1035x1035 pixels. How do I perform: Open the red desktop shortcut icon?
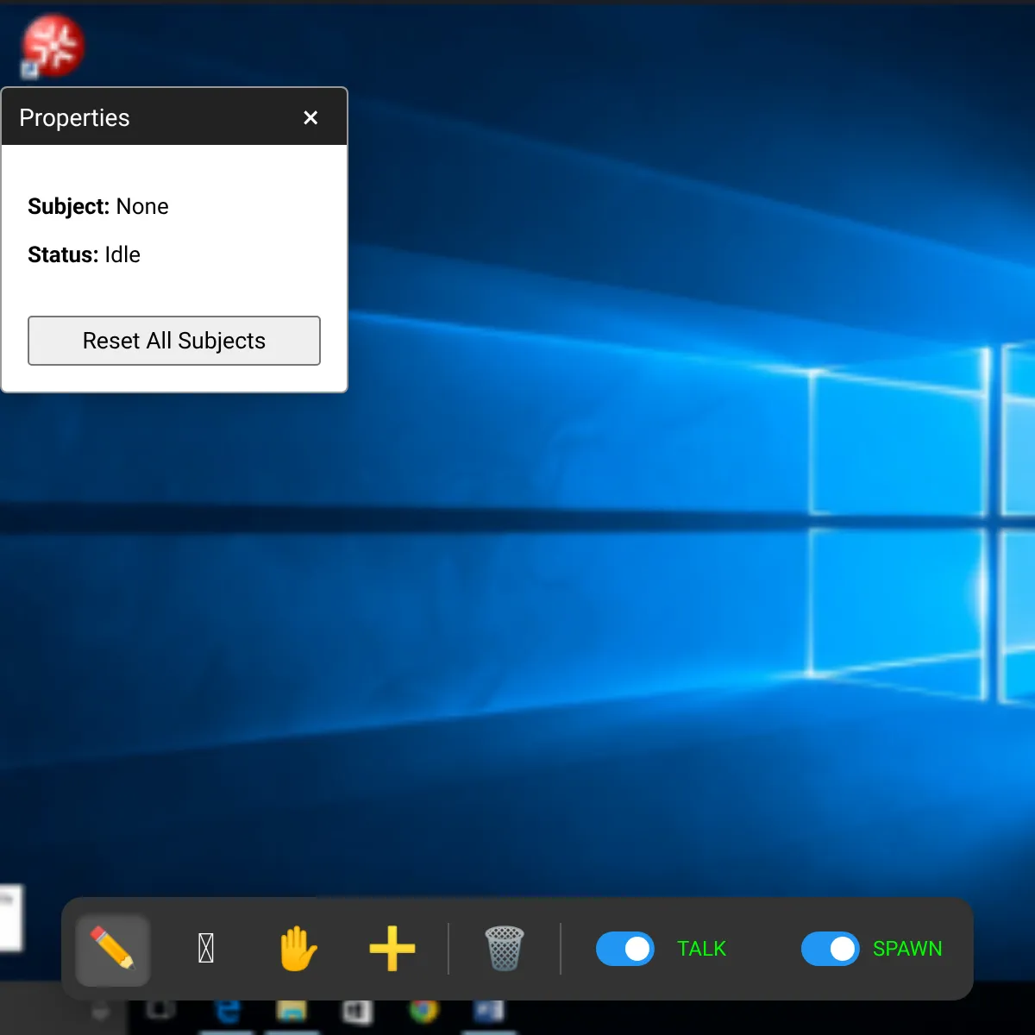(53, 46)
